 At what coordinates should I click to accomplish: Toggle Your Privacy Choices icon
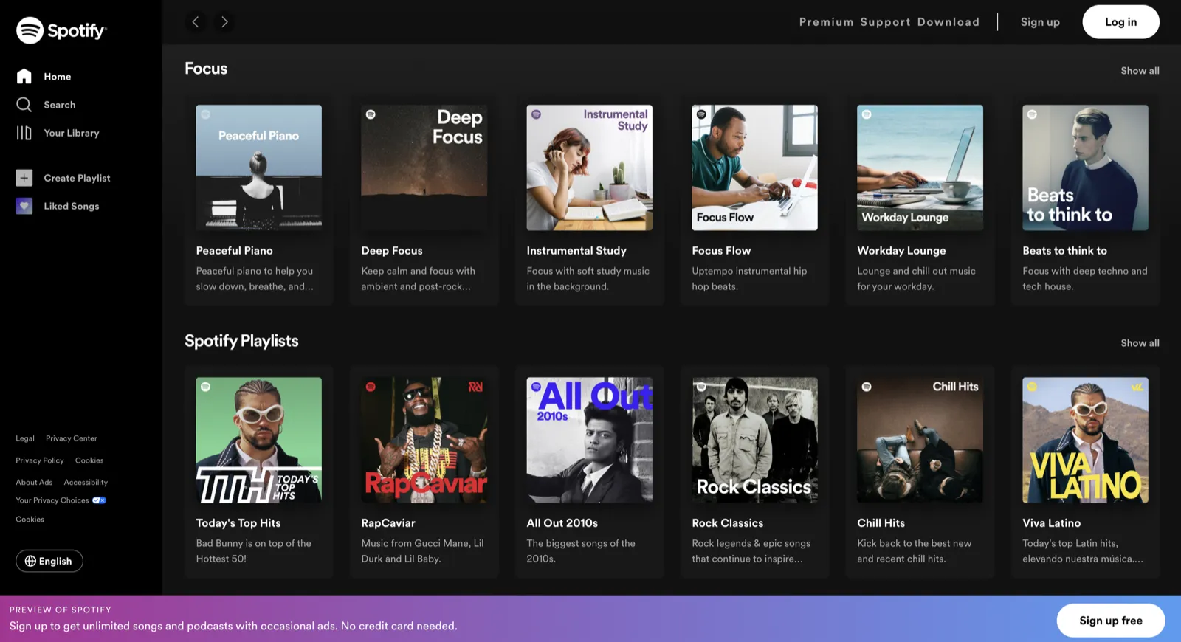[x=99, y=500]
